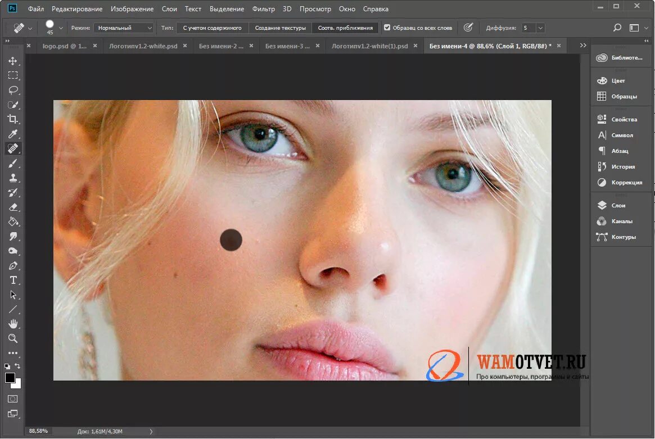Select the Pen tool
This screenshot has height=439, width=655.
(x=13, y=266)
